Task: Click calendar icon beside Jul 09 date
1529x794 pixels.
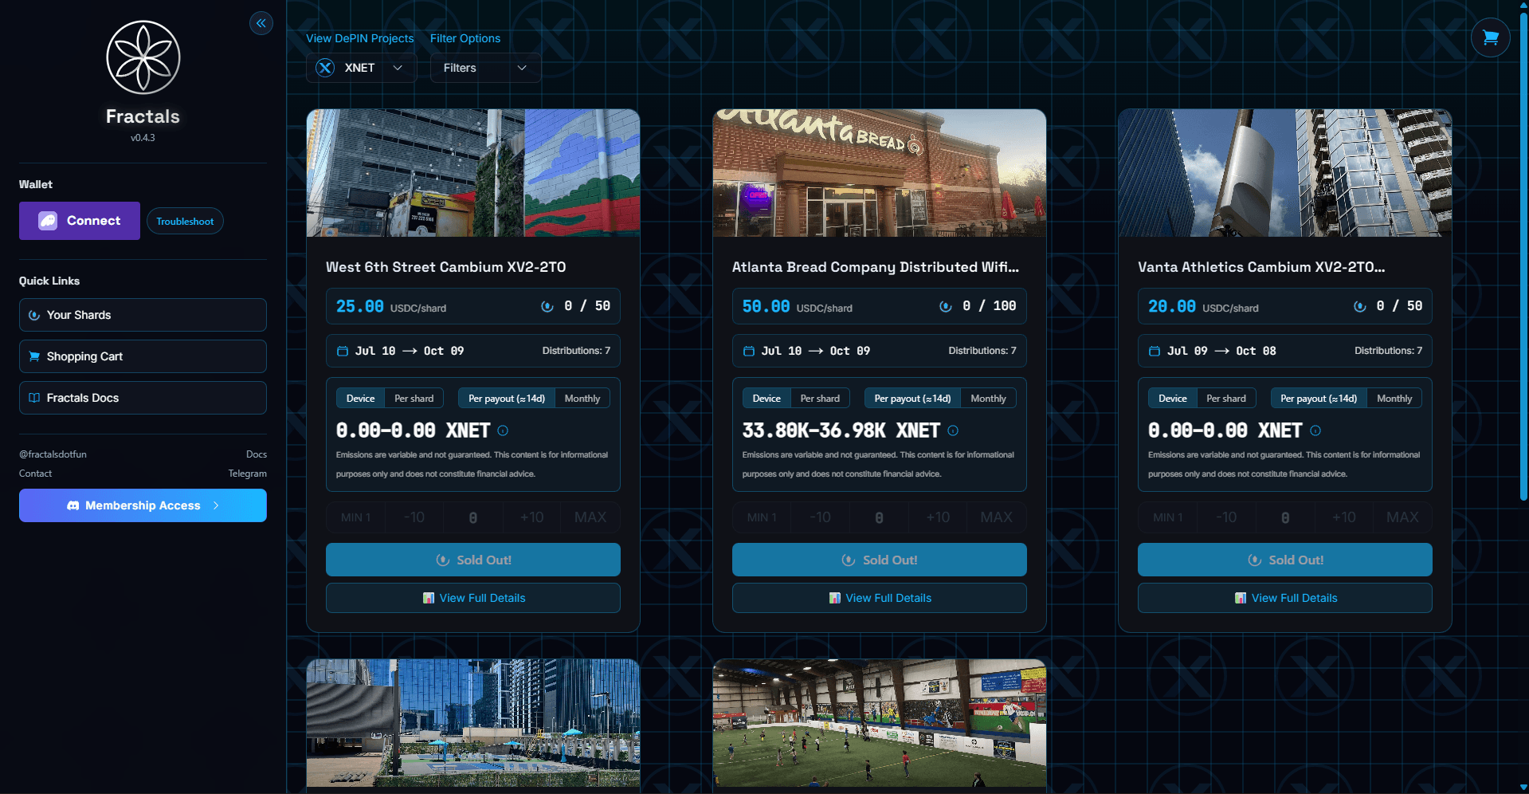Action: click(1155, 351)
